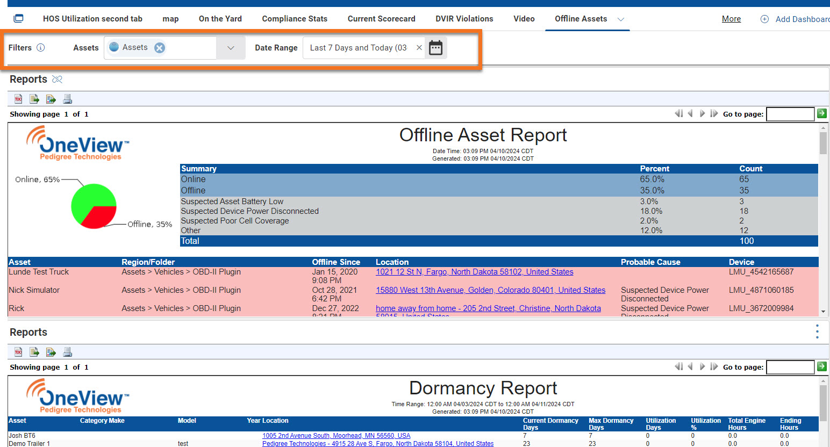Toggle table of contents in Offline Asset Report
Image resolution: width=830 pixels, height=447 pixels.
tap(18, 99)
